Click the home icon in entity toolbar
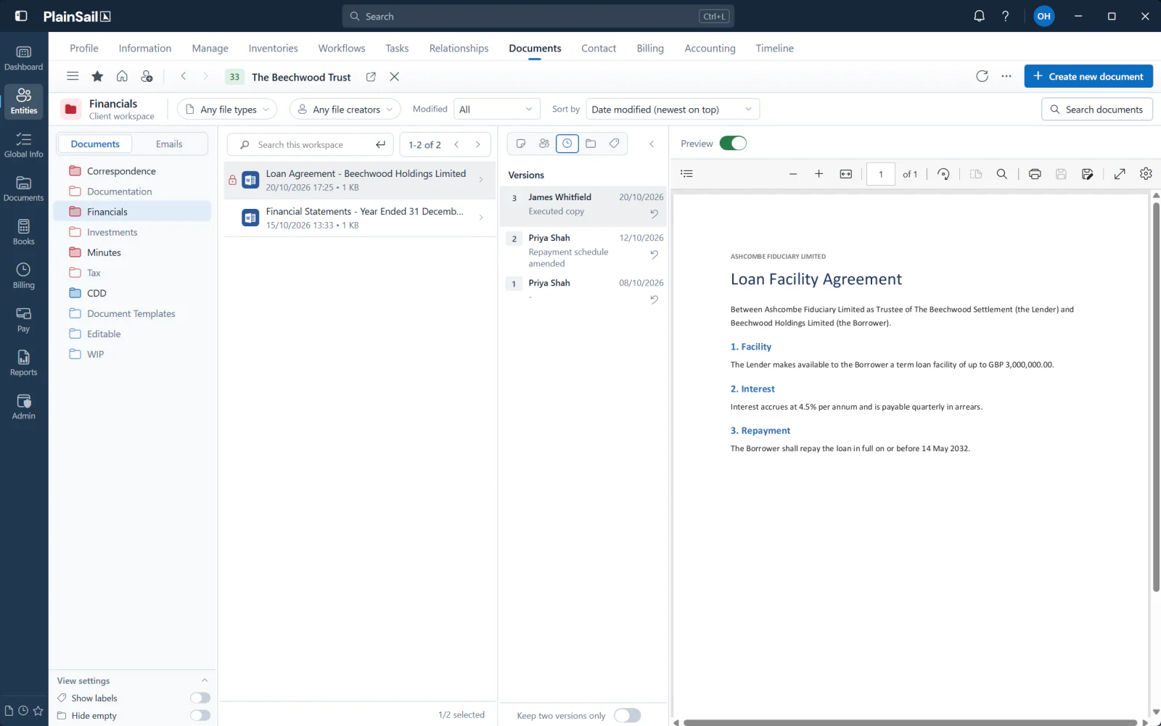Image resolution: width=1161 pixels, height=726 pixels. (122, 76)
